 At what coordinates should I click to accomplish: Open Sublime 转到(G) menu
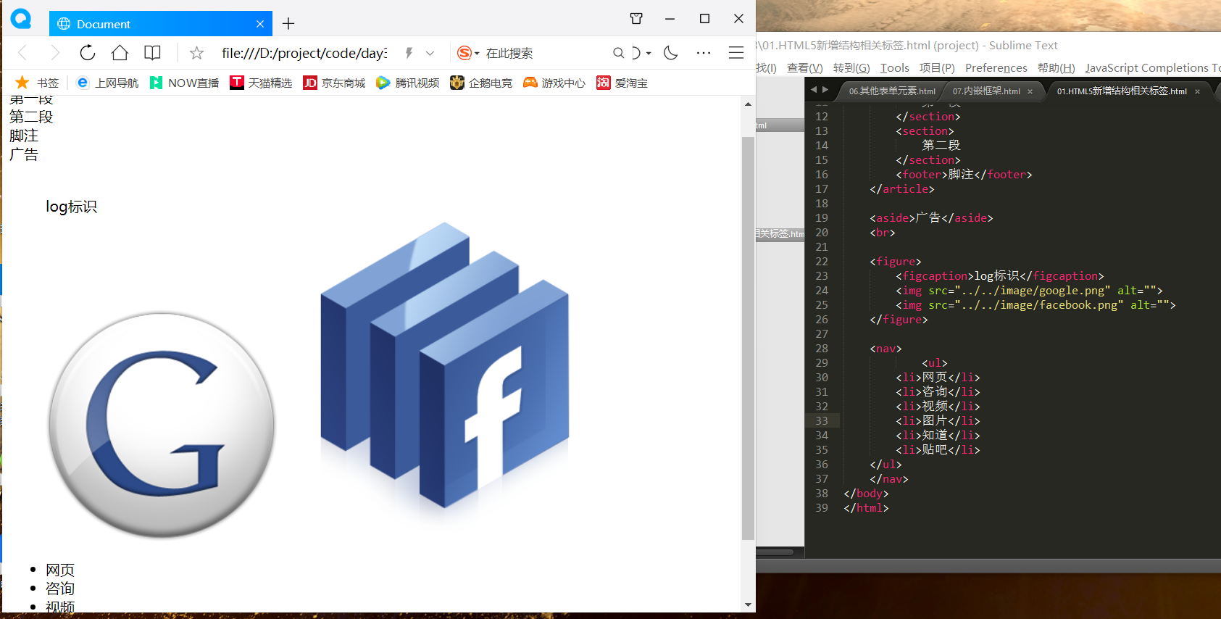click(x=851, y=68)
